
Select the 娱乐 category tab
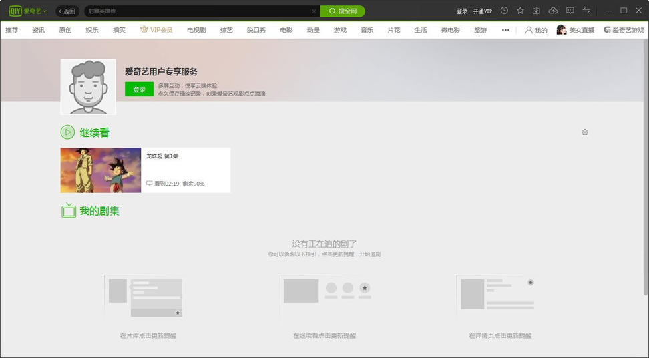coord(92,30)
